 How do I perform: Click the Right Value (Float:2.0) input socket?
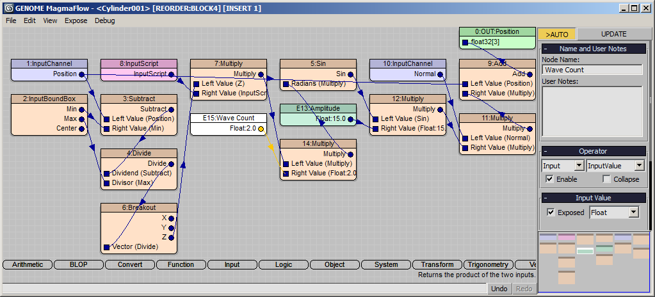pyautogui.click(x=286, y=173)
